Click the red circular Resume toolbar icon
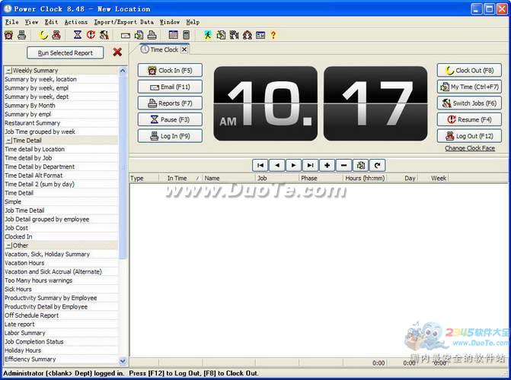 click(x=91, y=35)
